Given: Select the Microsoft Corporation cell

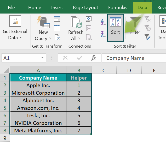Looking at the screenshot, I should [x=38, y=93].
